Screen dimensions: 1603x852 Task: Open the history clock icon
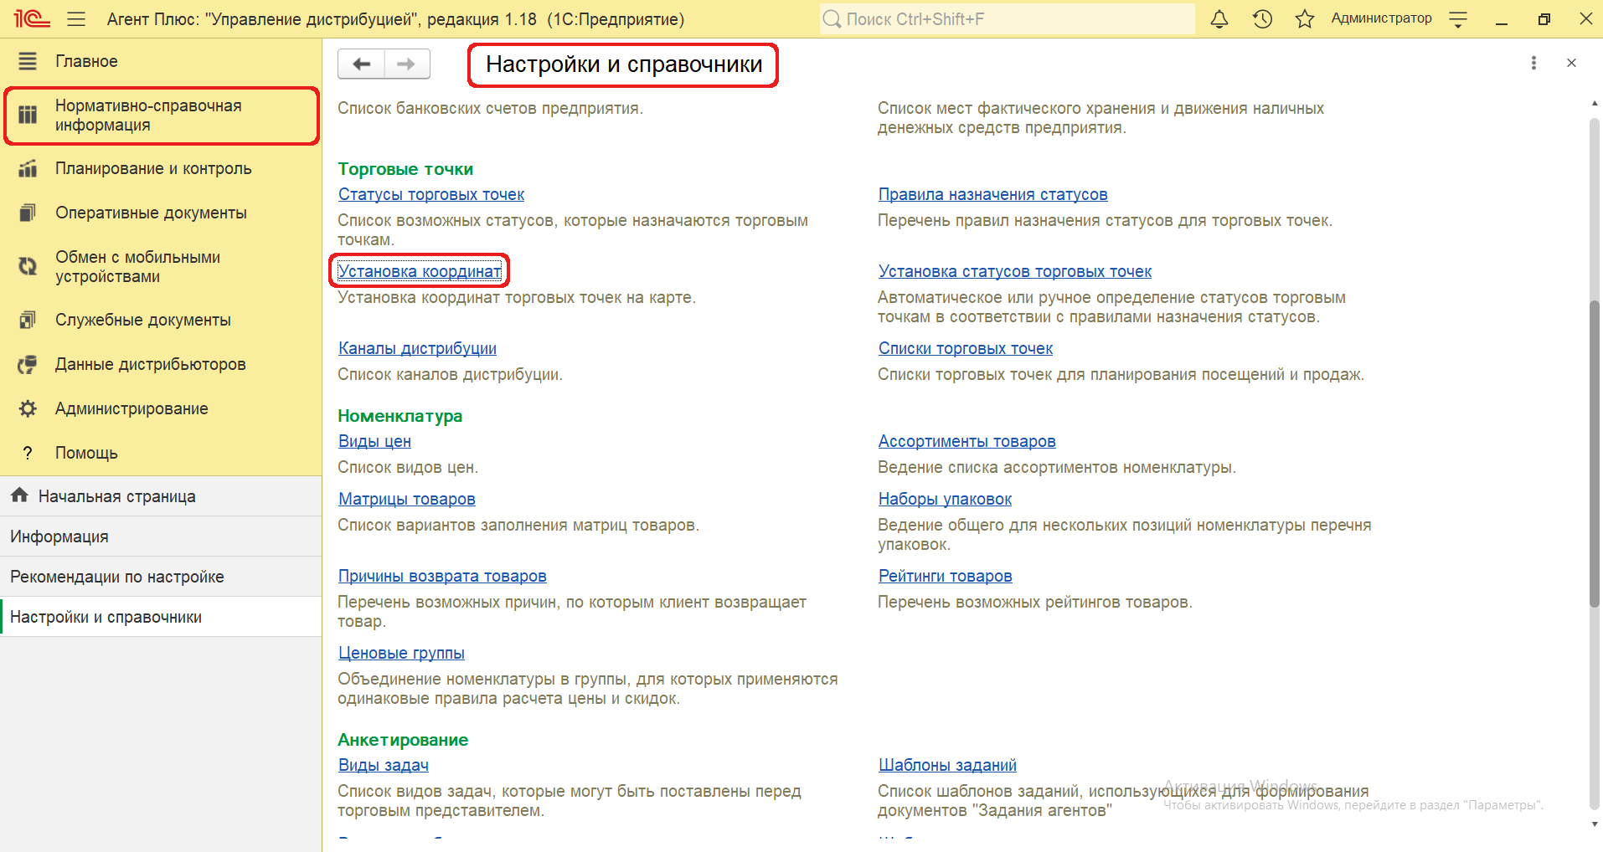coord(1262,19)
